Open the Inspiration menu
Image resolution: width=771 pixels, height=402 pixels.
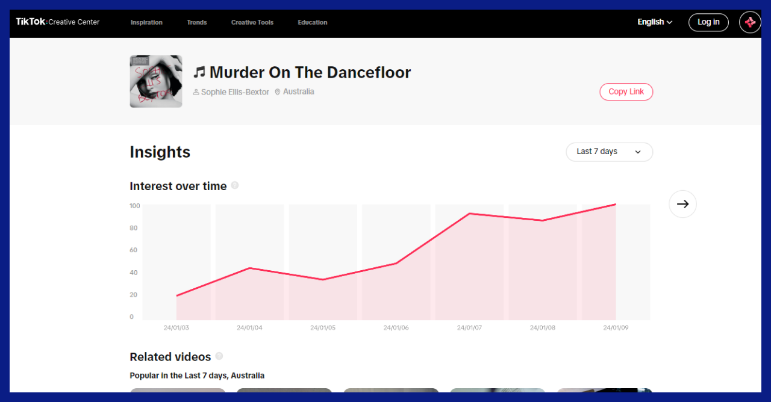[146, 22]
